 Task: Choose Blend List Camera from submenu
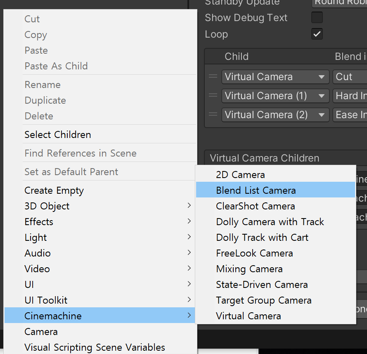click(x=256, y=190)
